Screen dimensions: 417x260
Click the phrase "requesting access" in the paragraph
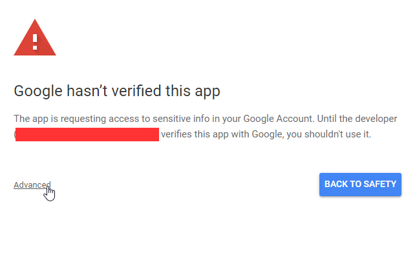(102, 119)
